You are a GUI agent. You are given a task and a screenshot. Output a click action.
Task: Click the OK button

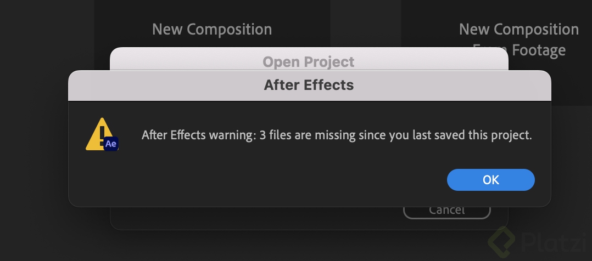(490, 180)
